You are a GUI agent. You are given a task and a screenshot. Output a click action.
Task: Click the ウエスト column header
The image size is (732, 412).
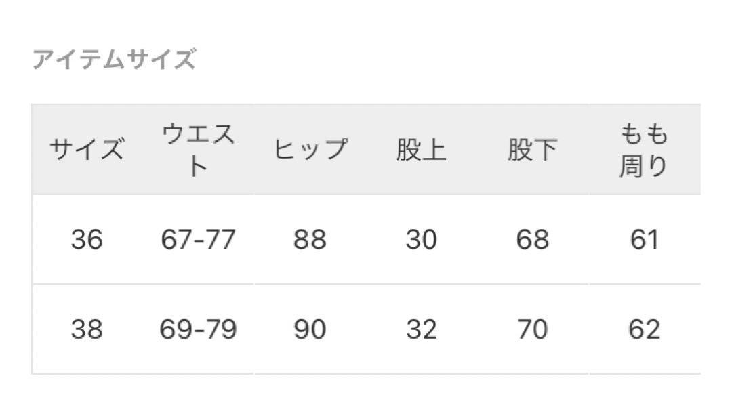point(198,149)
